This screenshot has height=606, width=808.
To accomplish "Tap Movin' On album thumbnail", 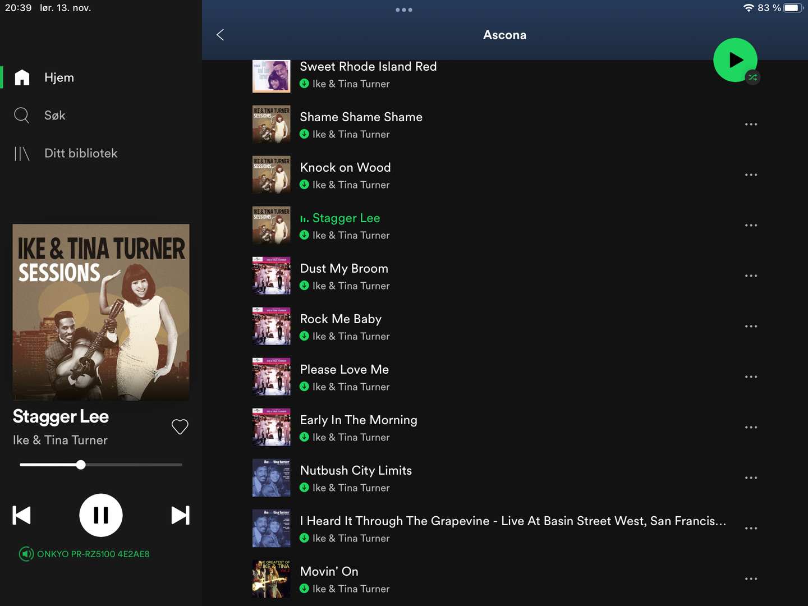I will 272,579.
